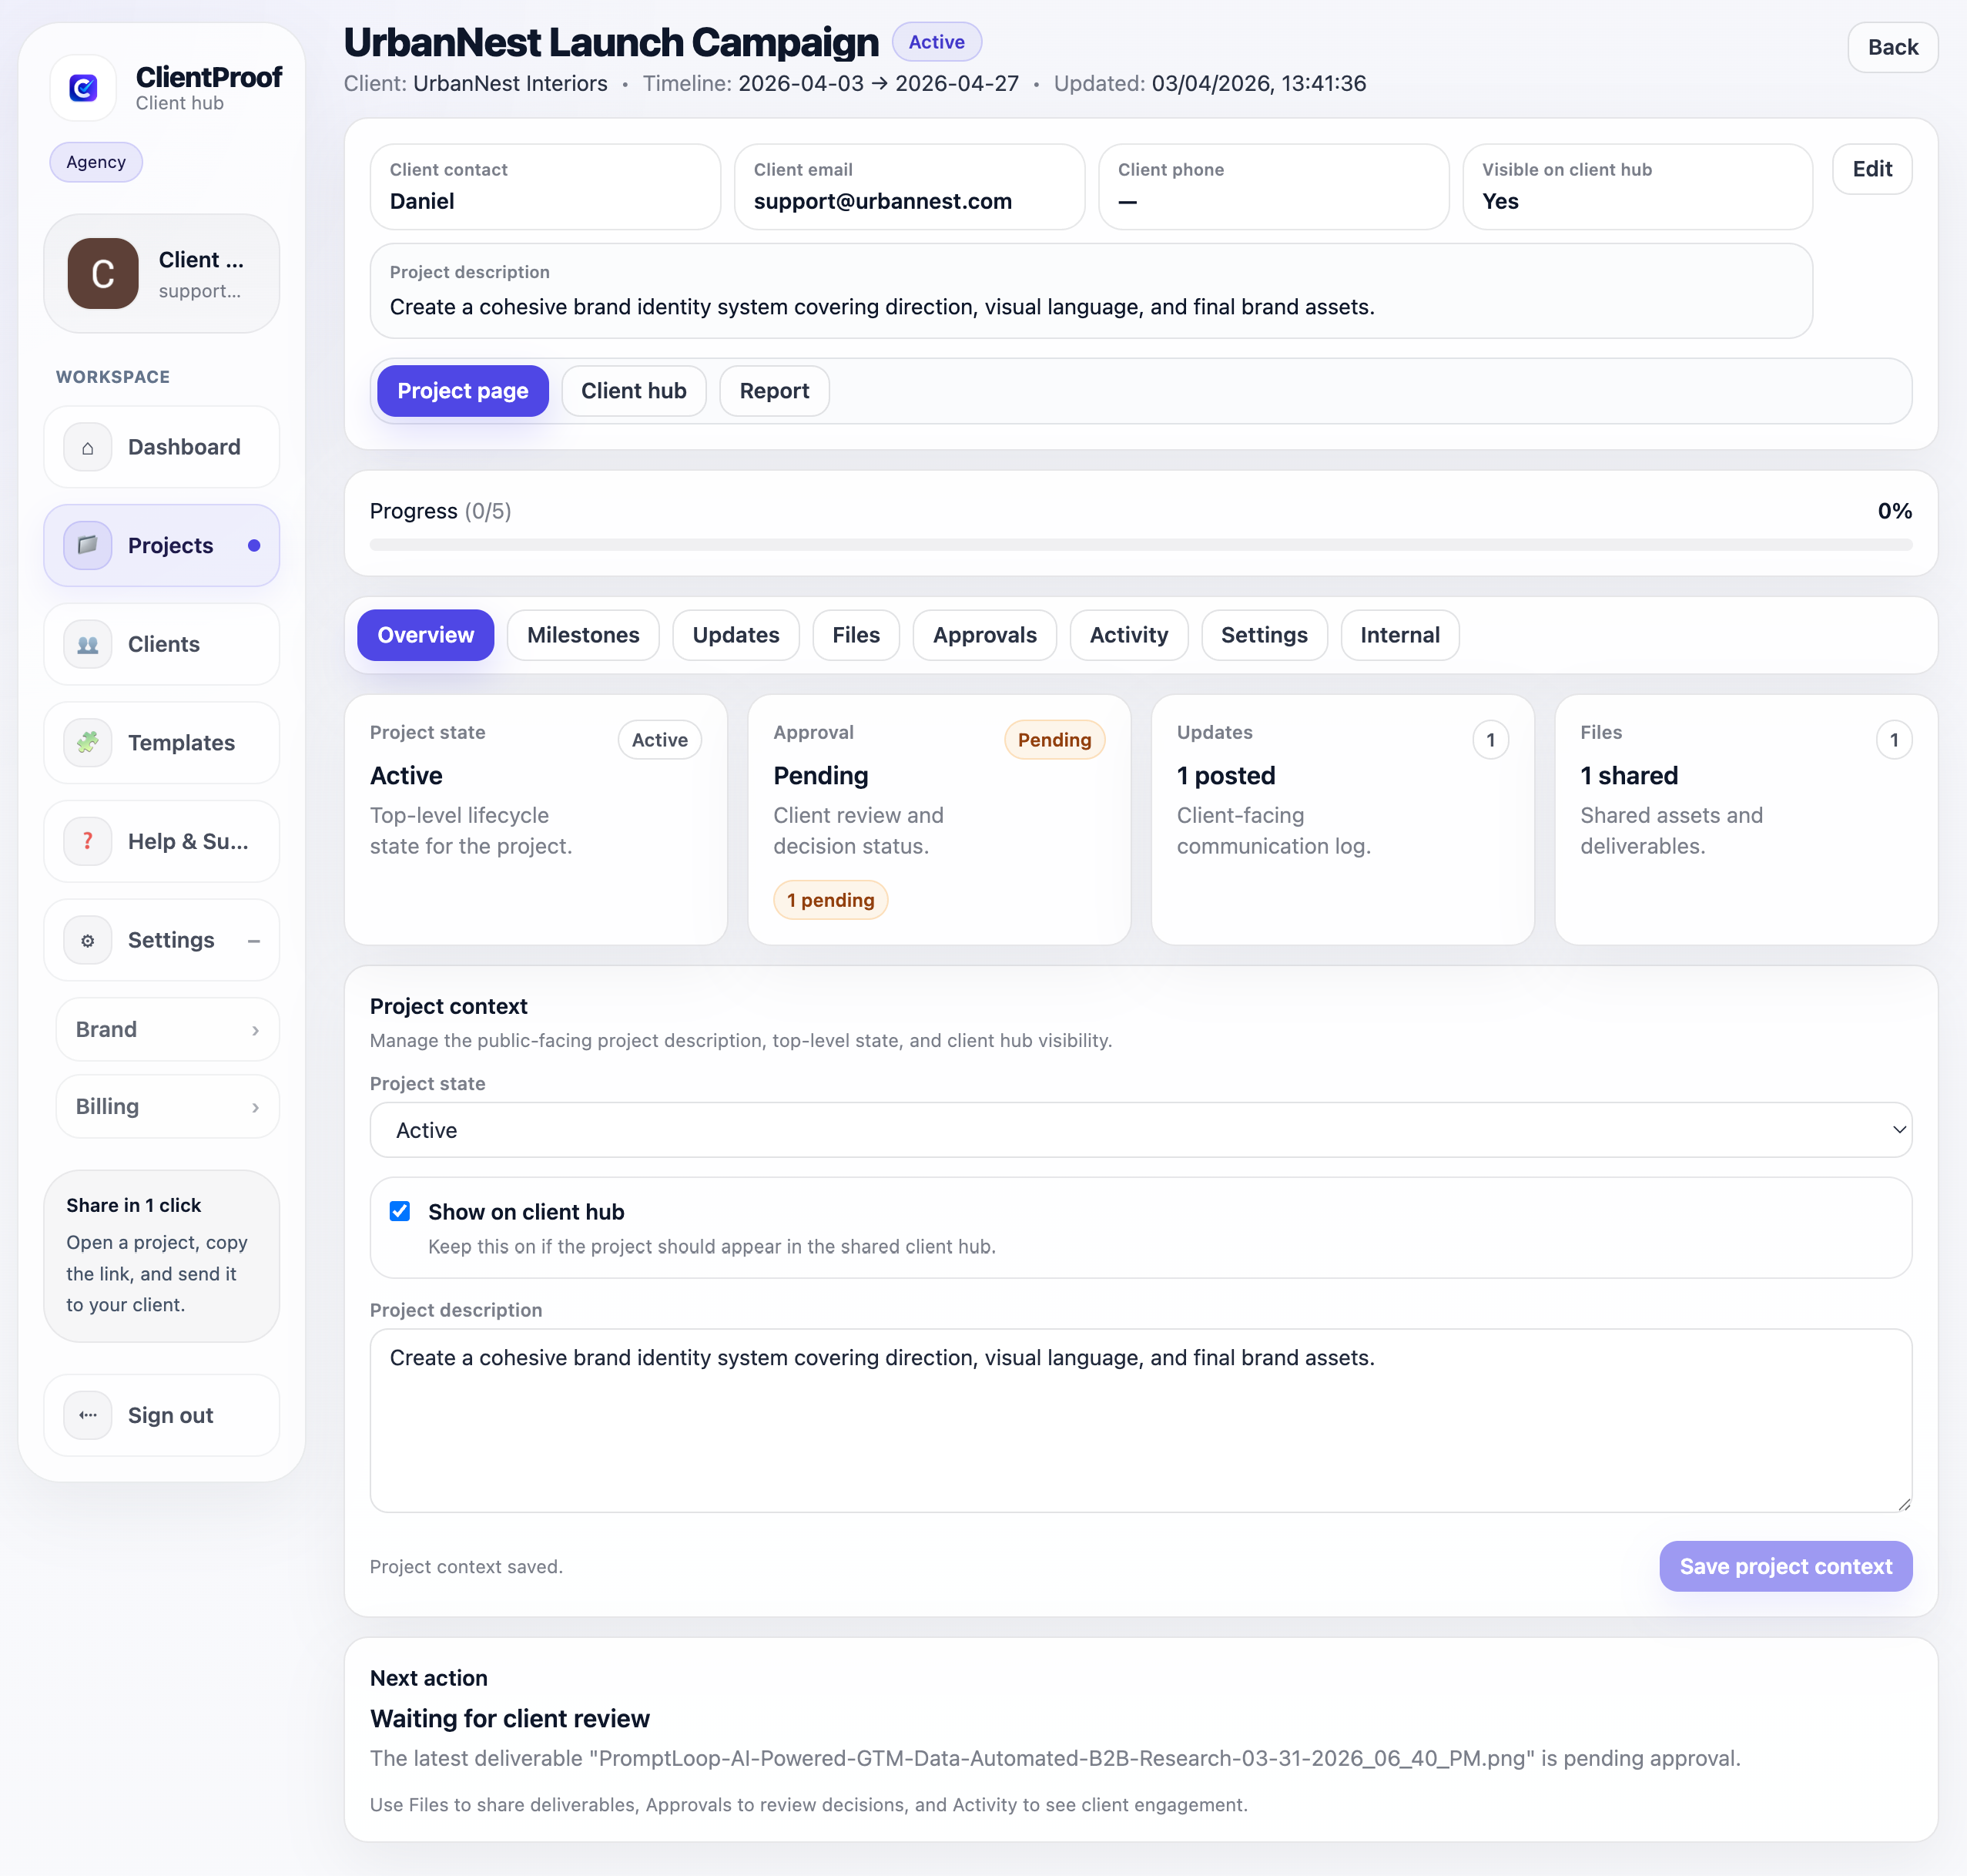Open the Milestones tab

click(583, 635)
